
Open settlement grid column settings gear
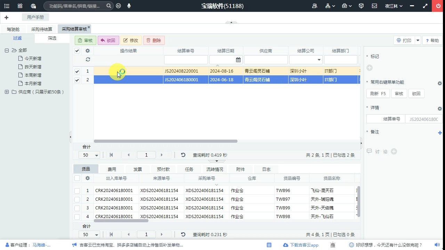[x=88, y=51]
